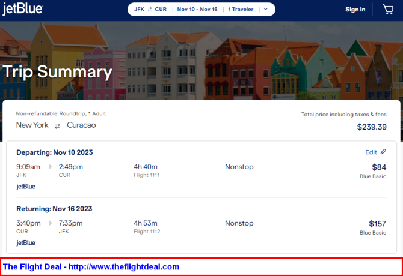
Task: Click the jetBlue logo under returning flight
Action: tap(26, 242)
